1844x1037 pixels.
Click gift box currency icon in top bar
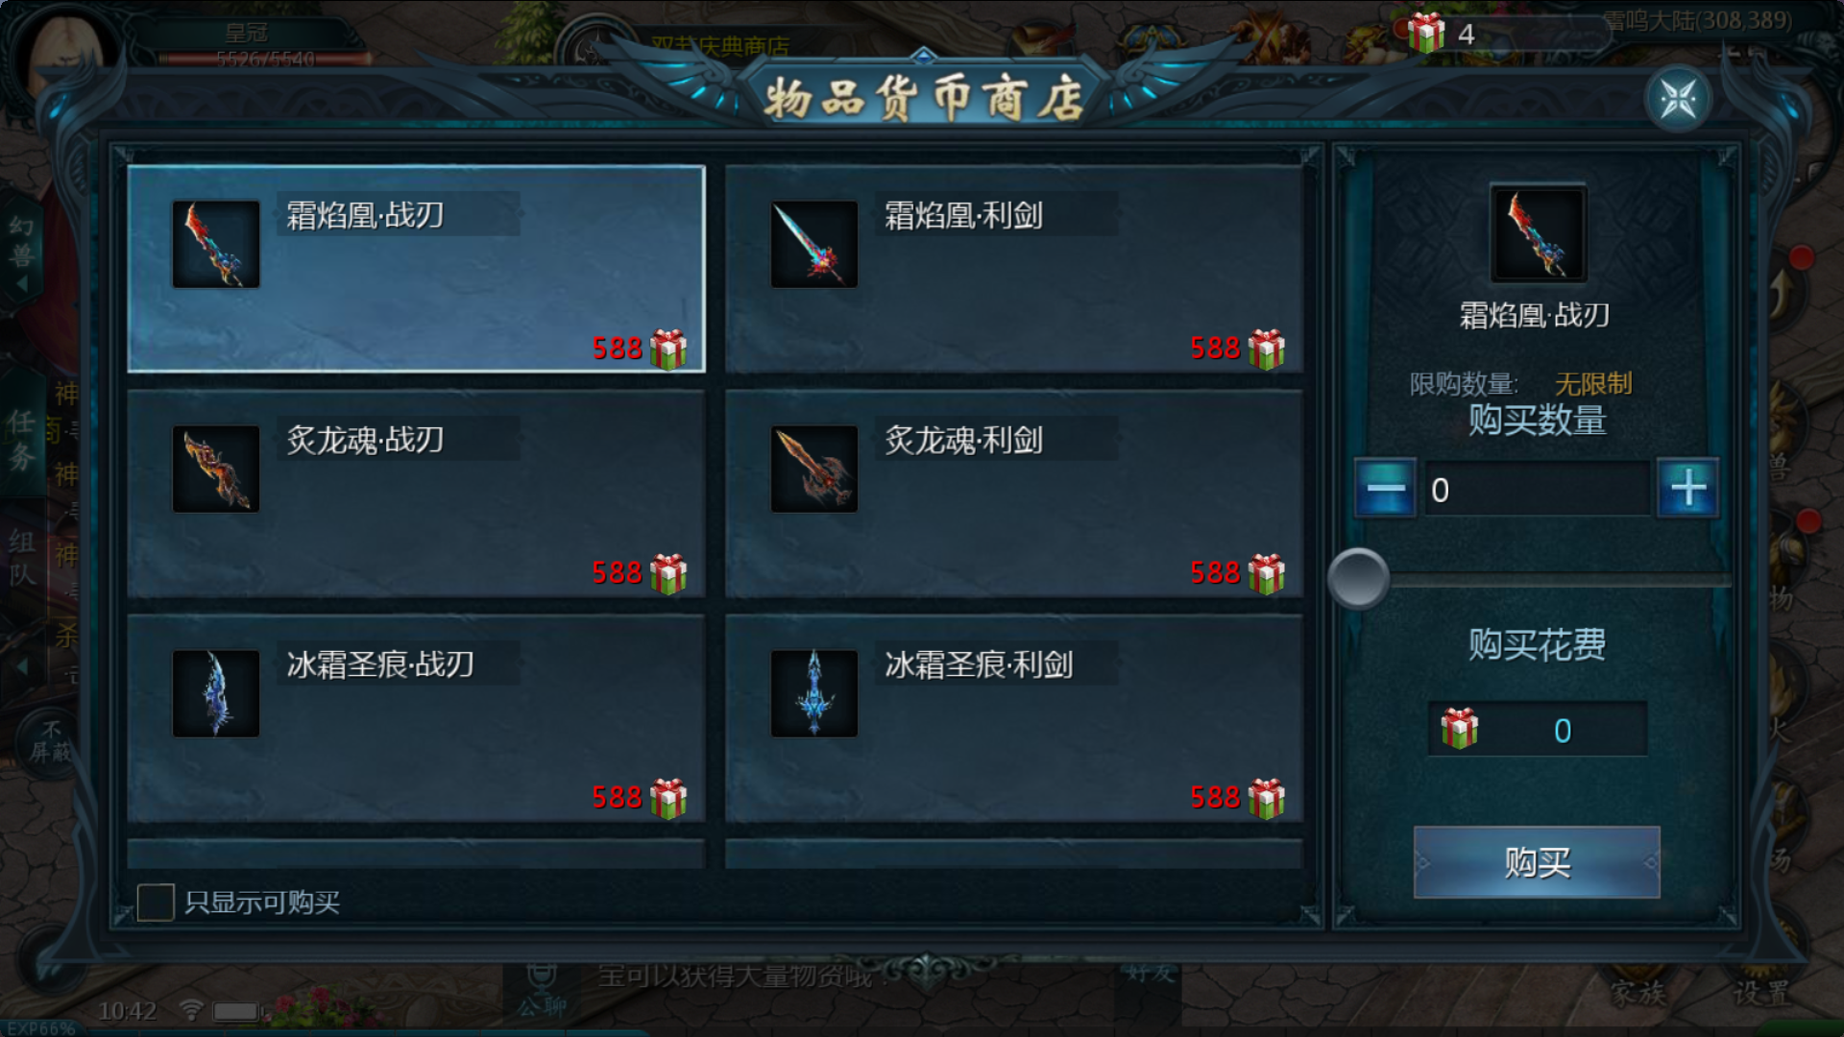click(x=1426, y=33)
